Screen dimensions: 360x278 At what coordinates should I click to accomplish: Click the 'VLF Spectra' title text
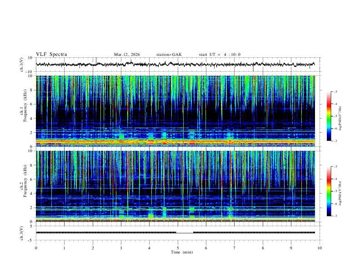coord(51,55)
